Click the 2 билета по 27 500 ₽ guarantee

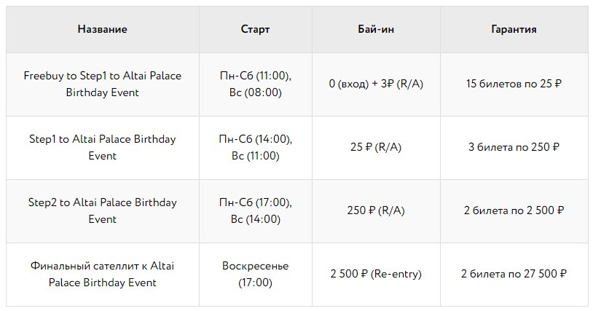(514, 274)
